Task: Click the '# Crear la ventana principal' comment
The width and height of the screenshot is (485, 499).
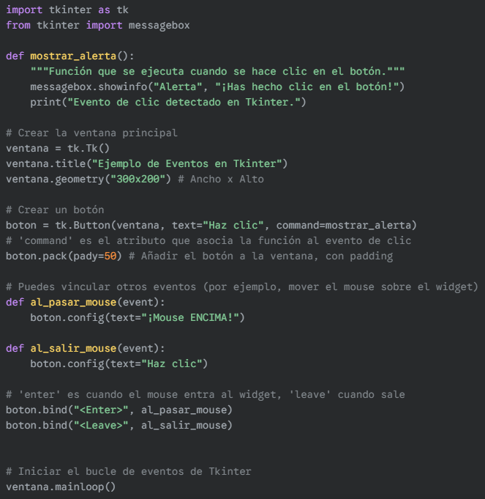Action: pos(91,133)
